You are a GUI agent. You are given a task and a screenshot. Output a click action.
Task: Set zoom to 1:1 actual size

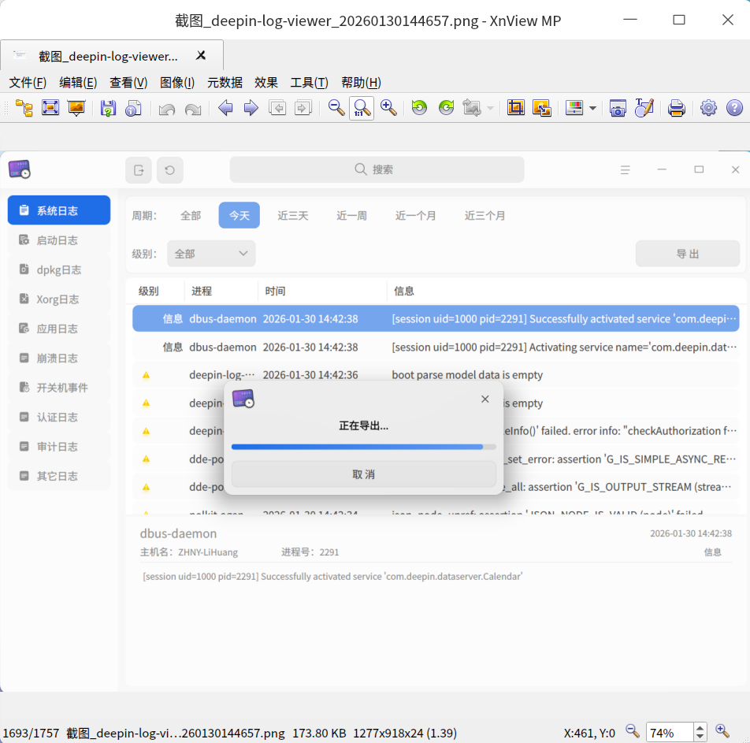362,108
